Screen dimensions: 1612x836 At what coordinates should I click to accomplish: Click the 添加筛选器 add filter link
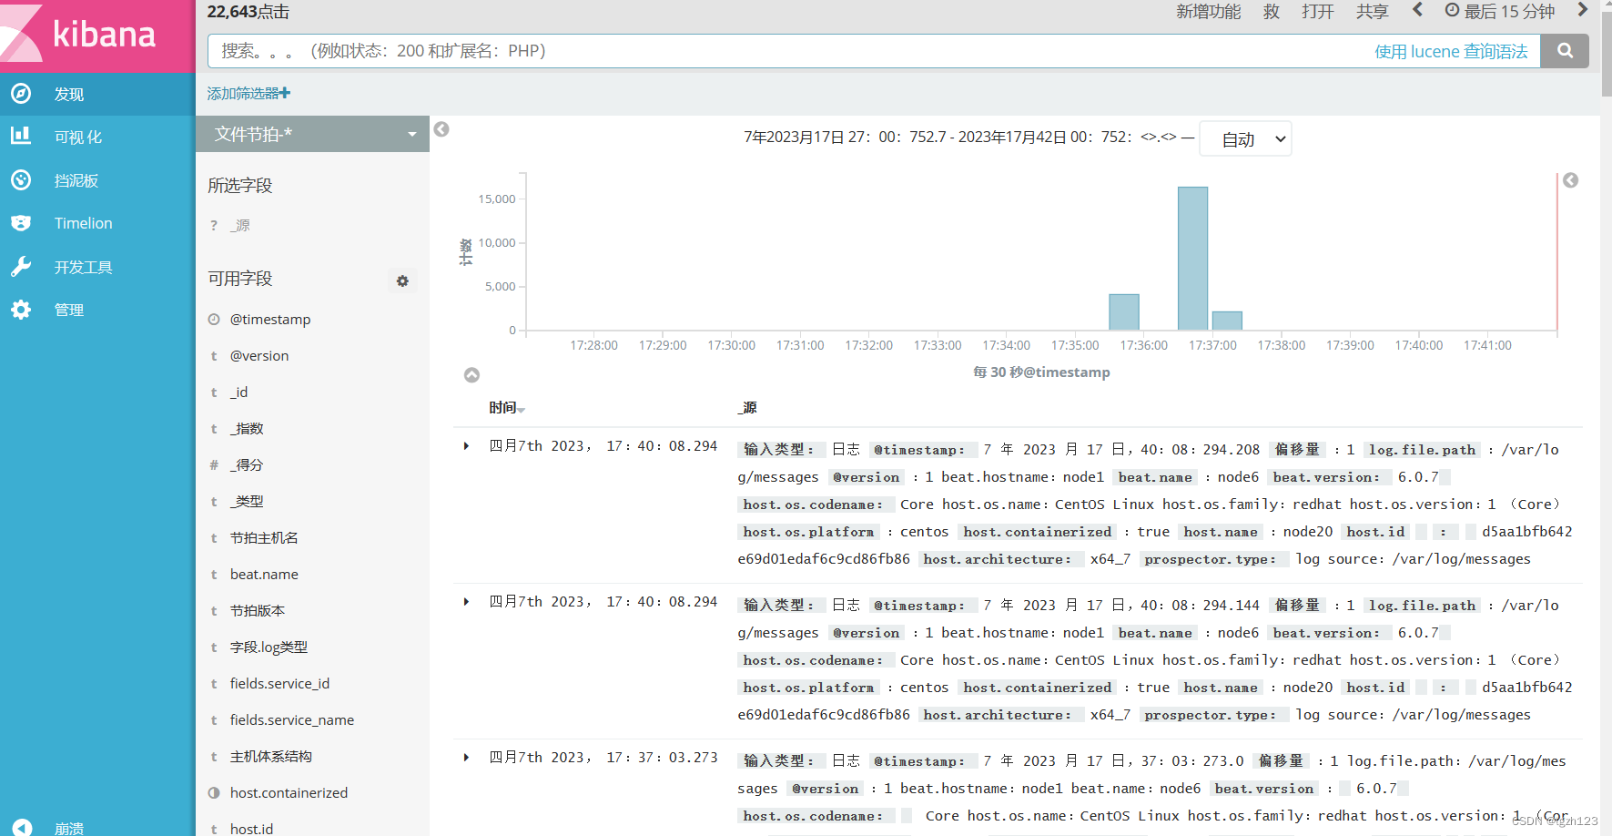(x=247, y=92)
